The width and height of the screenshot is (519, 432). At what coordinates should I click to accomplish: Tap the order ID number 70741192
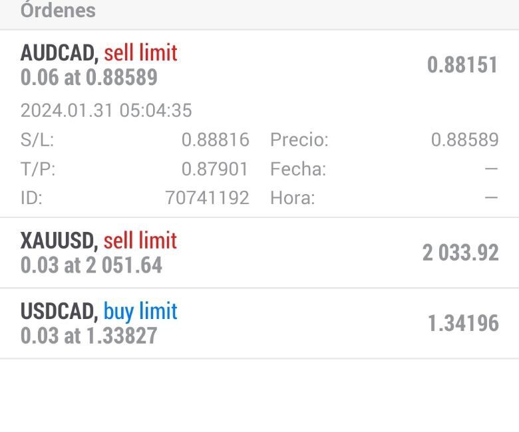[207, 198]
